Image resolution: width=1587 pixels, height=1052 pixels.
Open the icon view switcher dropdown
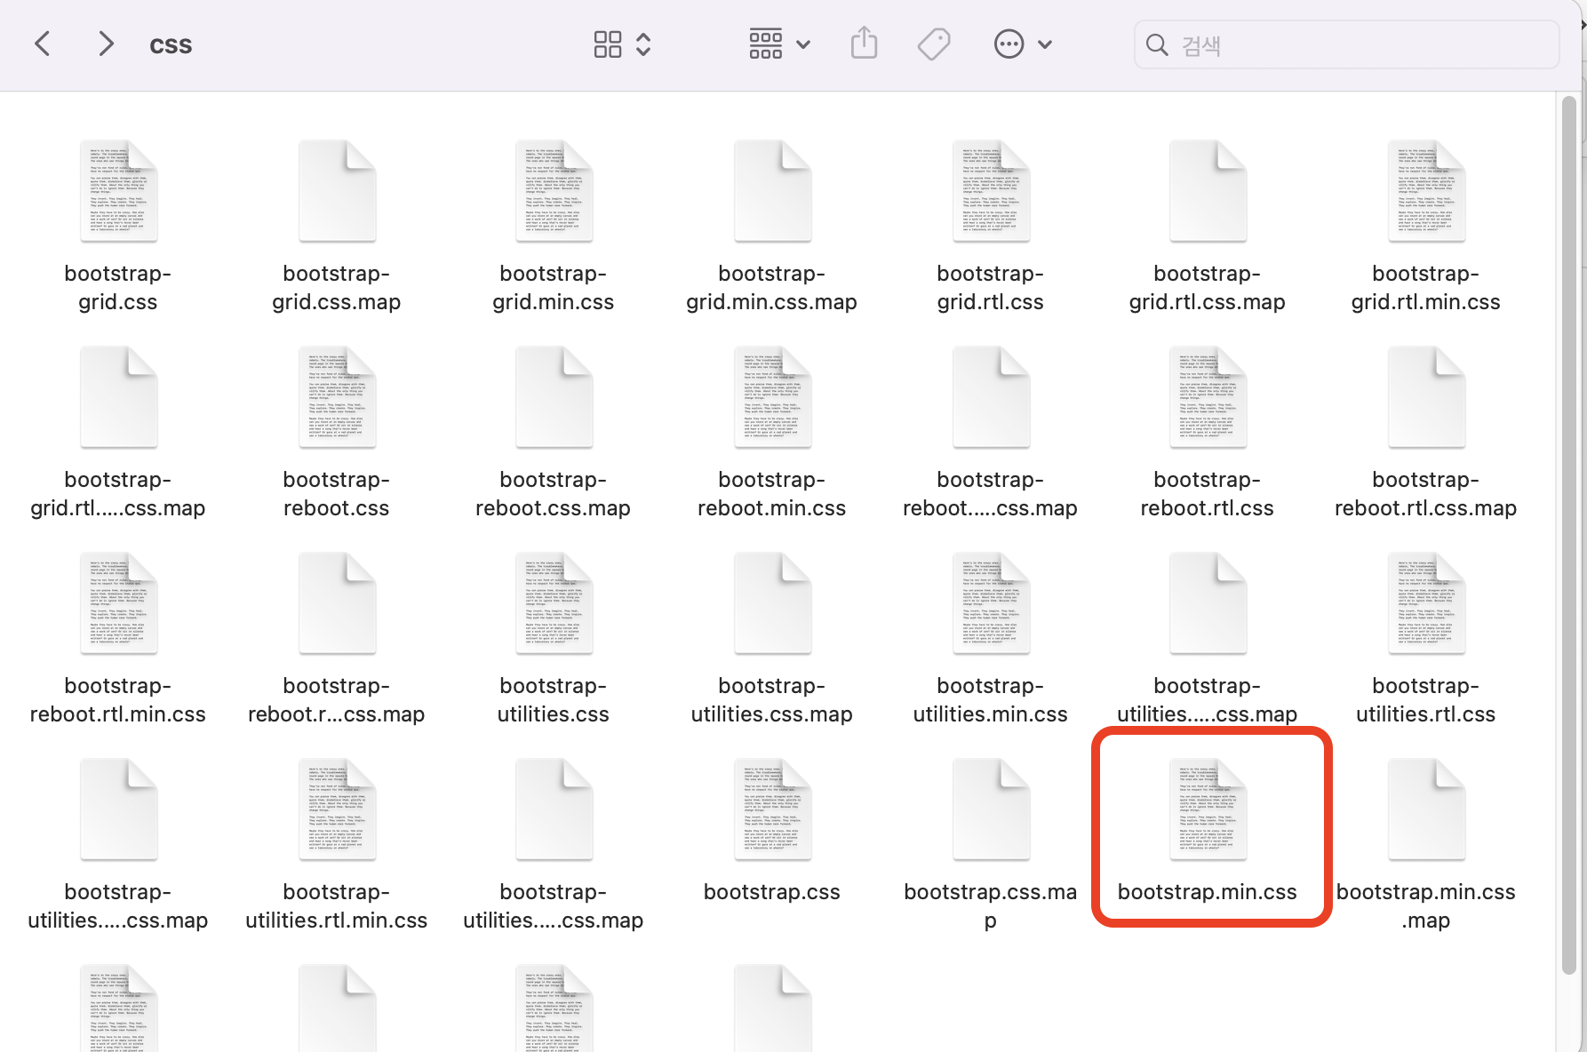click(623, 44)
